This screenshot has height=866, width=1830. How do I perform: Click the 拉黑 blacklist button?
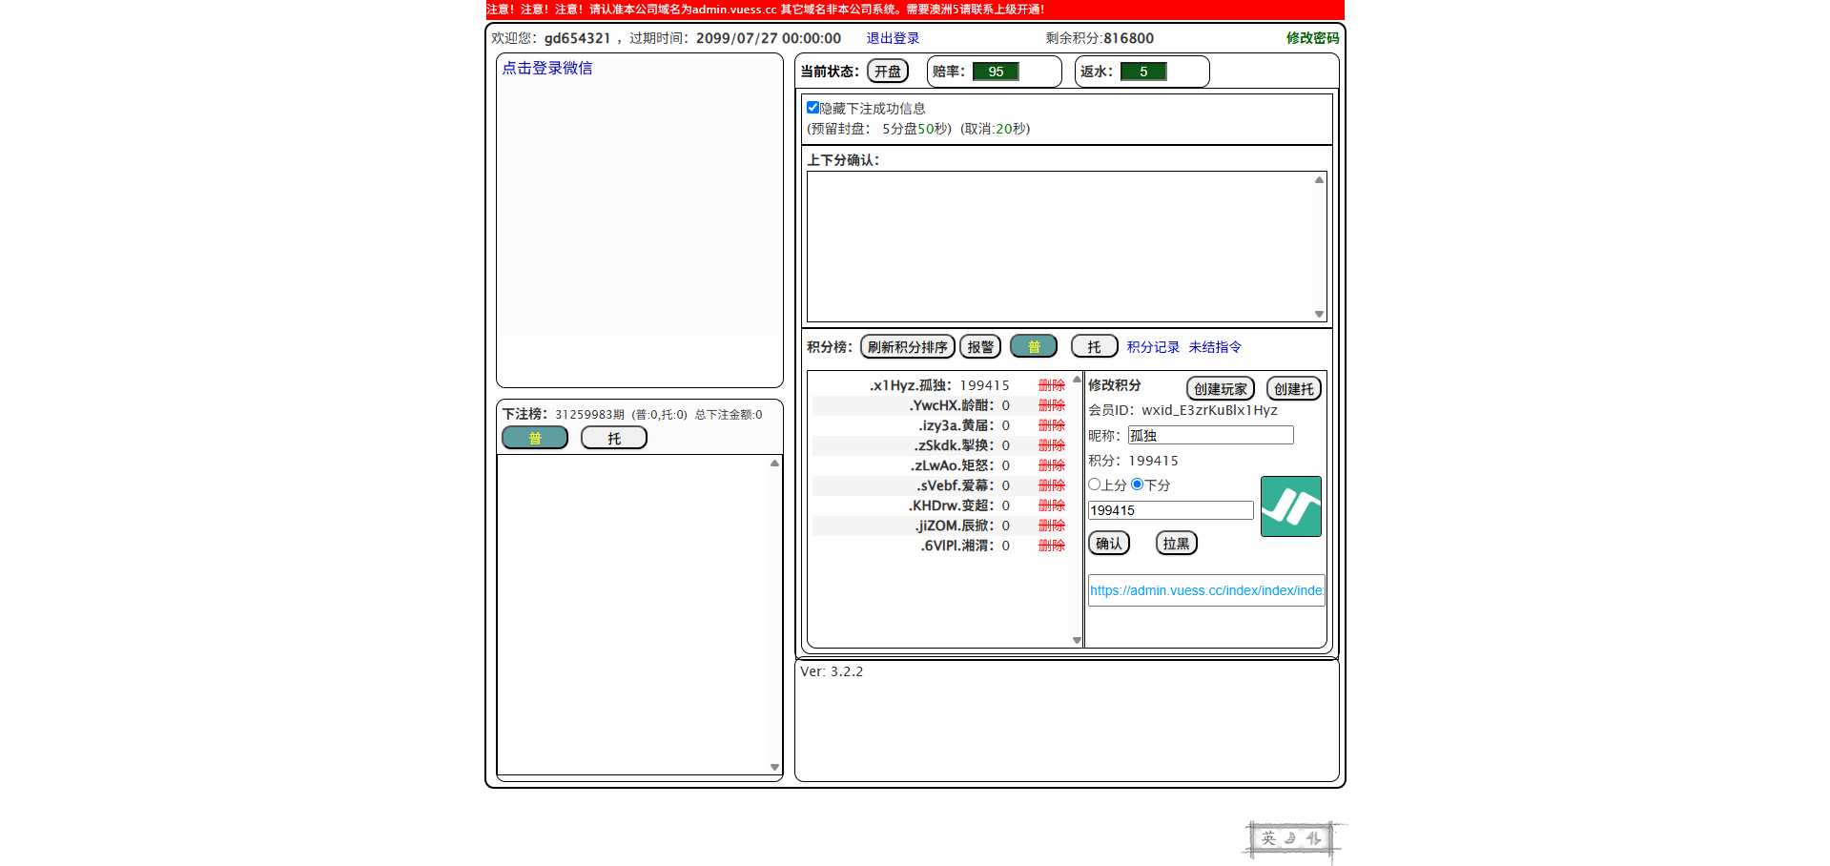pyautogui.click(x=1176, y=544)
